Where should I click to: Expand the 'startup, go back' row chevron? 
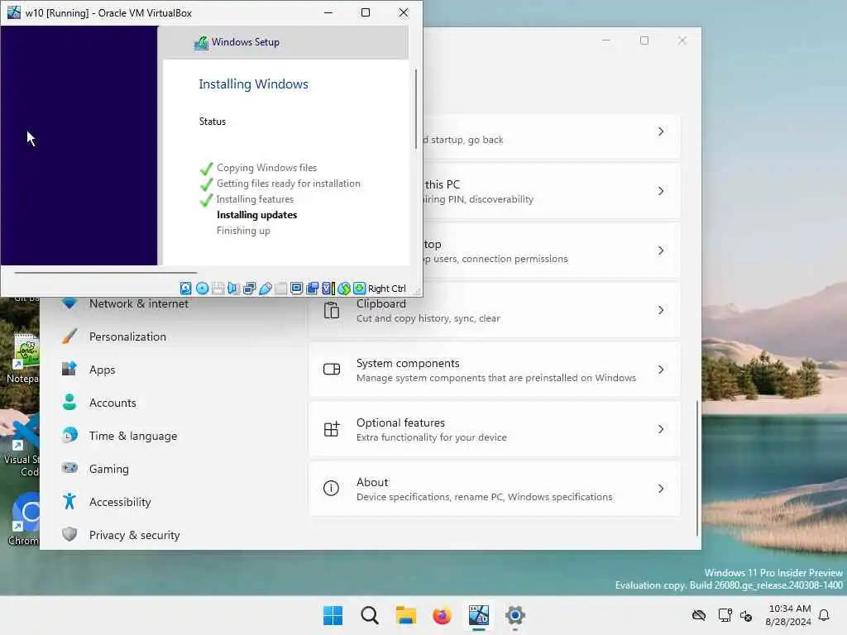point(661,131)
